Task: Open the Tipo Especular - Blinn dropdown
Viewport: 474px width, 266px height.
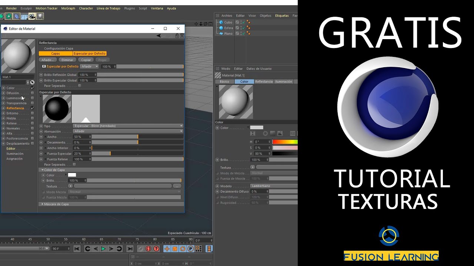Action: [x=128, y=126]
